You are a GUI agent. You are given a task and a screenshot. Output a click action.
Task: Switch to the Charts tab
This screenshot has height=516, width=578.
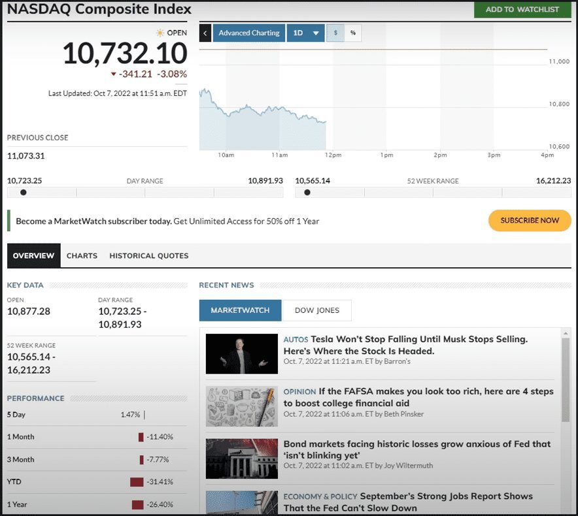(x=82, y=255)
